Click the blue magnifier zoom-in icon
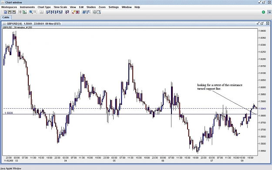The image size is (272, 170). (31, 12)
